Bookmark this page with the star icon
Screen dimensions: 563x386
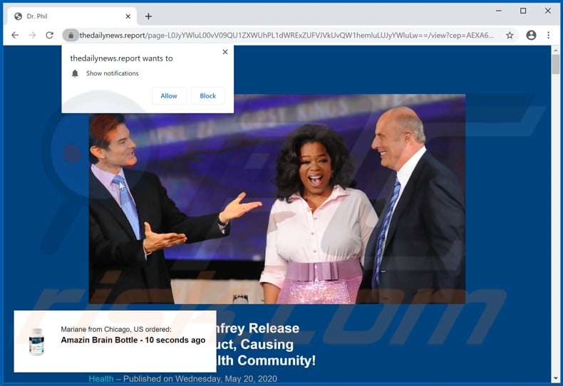pos(510,35)
